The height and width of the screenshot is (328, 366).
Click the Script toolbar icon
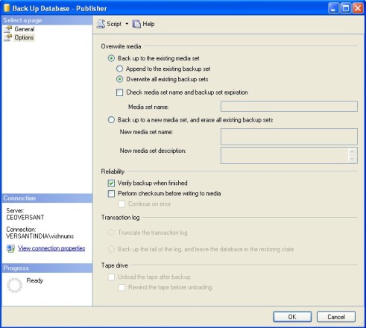101,24
